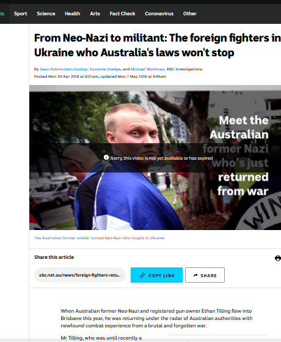
Task: Open the Science section
Action: (46, 13)
